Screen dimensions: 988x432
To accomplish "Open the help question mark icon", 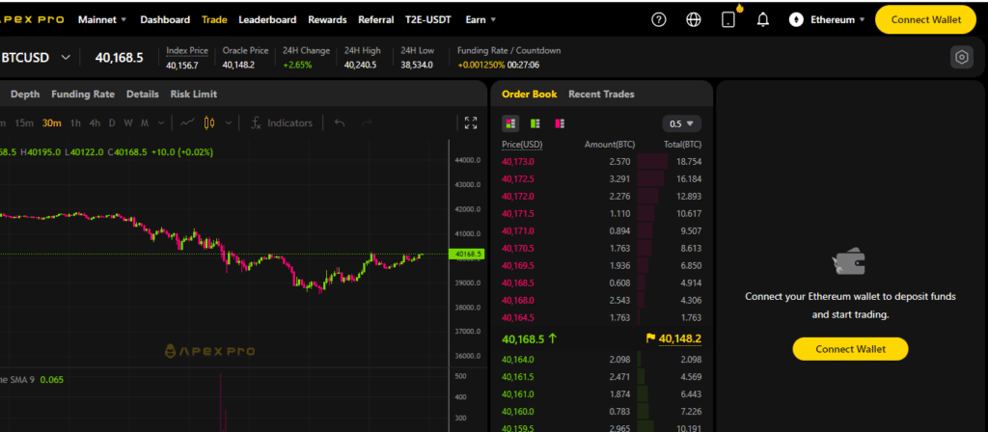I will pos(658,19).
